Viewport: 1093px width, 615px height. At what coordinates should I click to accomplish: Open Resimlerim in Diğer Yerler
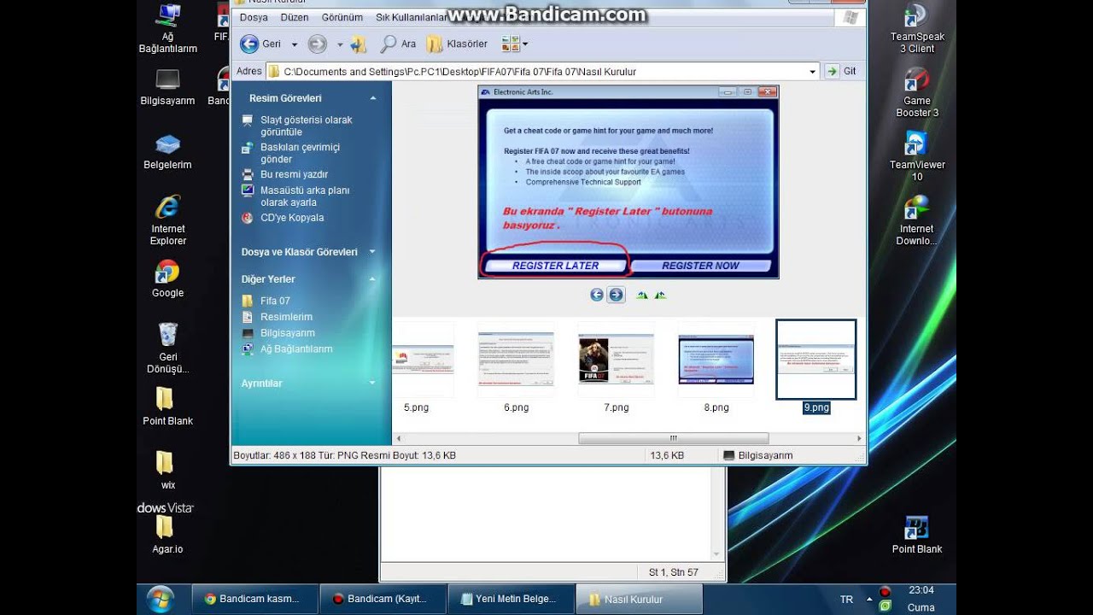286,317
